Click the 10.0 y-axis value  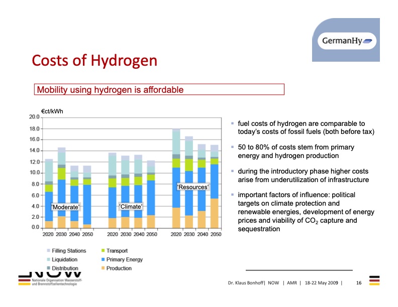(35, 173)
